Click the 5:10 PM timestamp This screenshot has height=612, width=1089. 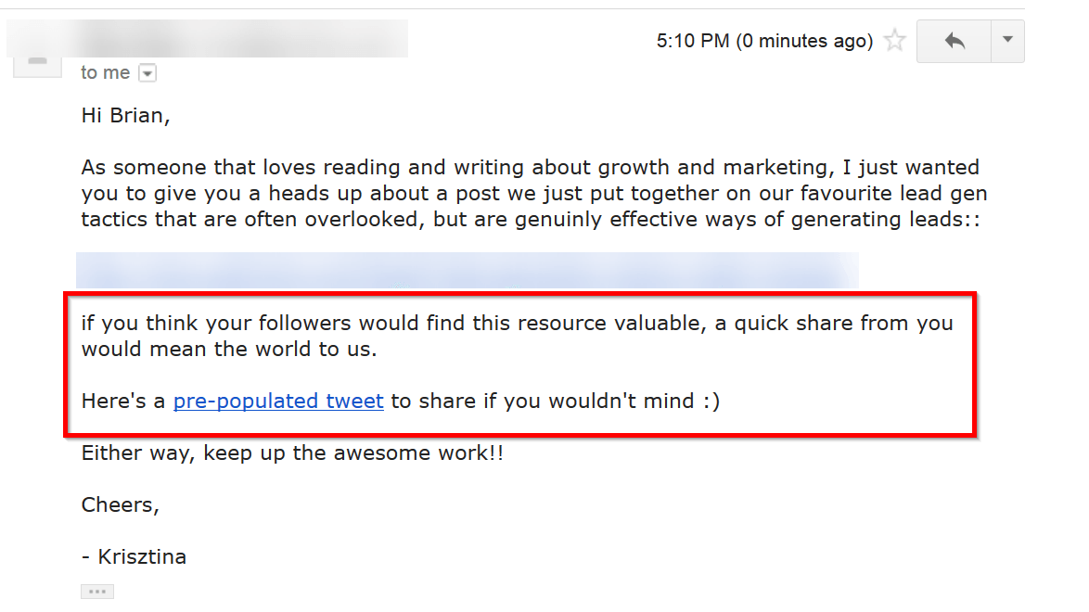coord(692,41)
